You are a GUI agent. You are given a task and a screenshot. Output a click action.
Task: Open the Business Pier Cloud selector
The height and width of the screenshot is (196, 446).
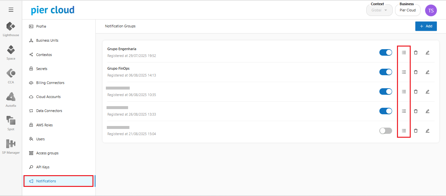[x=407, y=10]
